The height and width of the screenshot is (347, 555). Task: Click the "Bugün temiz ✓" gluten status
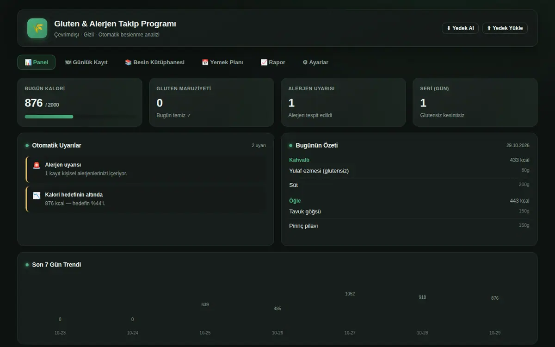coord(174,115)
